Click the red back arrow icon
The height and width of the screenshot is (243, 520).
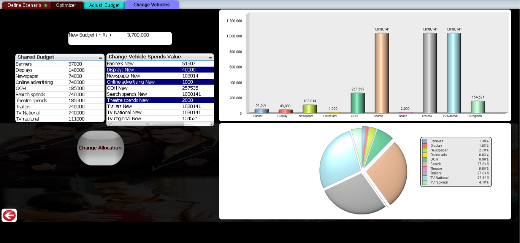[9, 216]
